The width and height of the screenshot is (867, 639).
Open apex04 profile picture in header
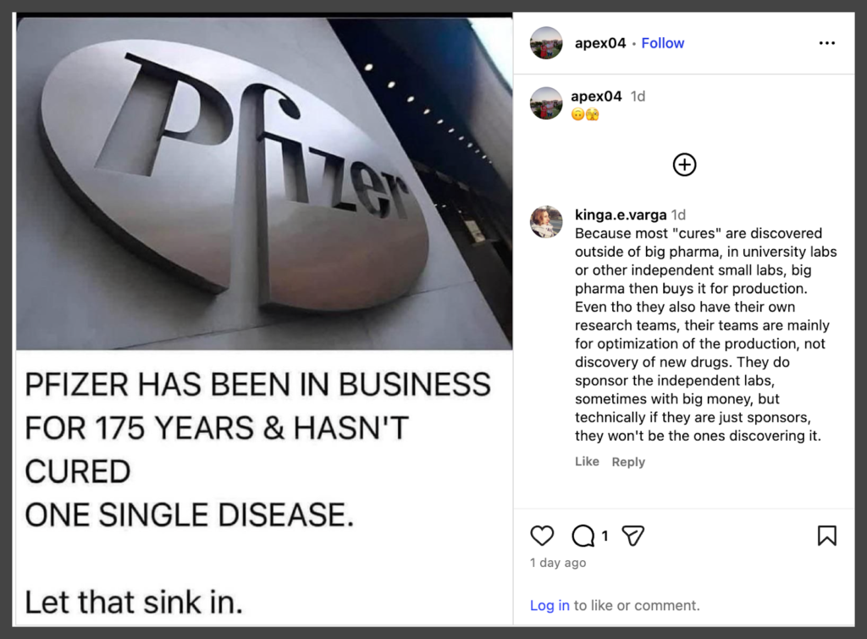tap(546, 43)
